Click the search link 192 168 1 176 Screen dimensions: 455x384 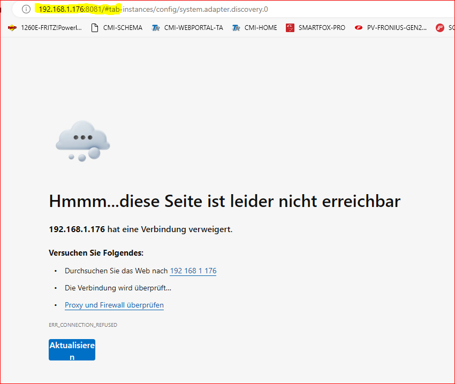tap(193, 271)
